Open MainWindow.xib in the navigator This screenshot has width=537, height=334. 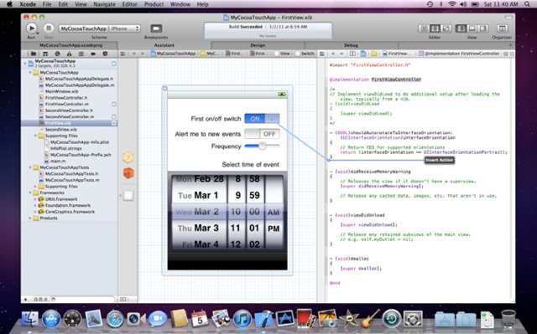pos(61,91)
